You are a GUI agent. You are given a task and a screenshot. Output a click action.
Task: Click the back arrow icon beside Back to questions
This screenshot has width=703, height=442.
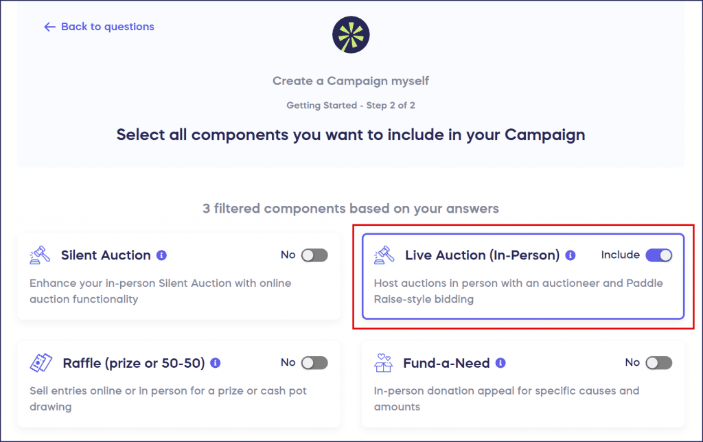pyautogui.click(x=49, y=27)
